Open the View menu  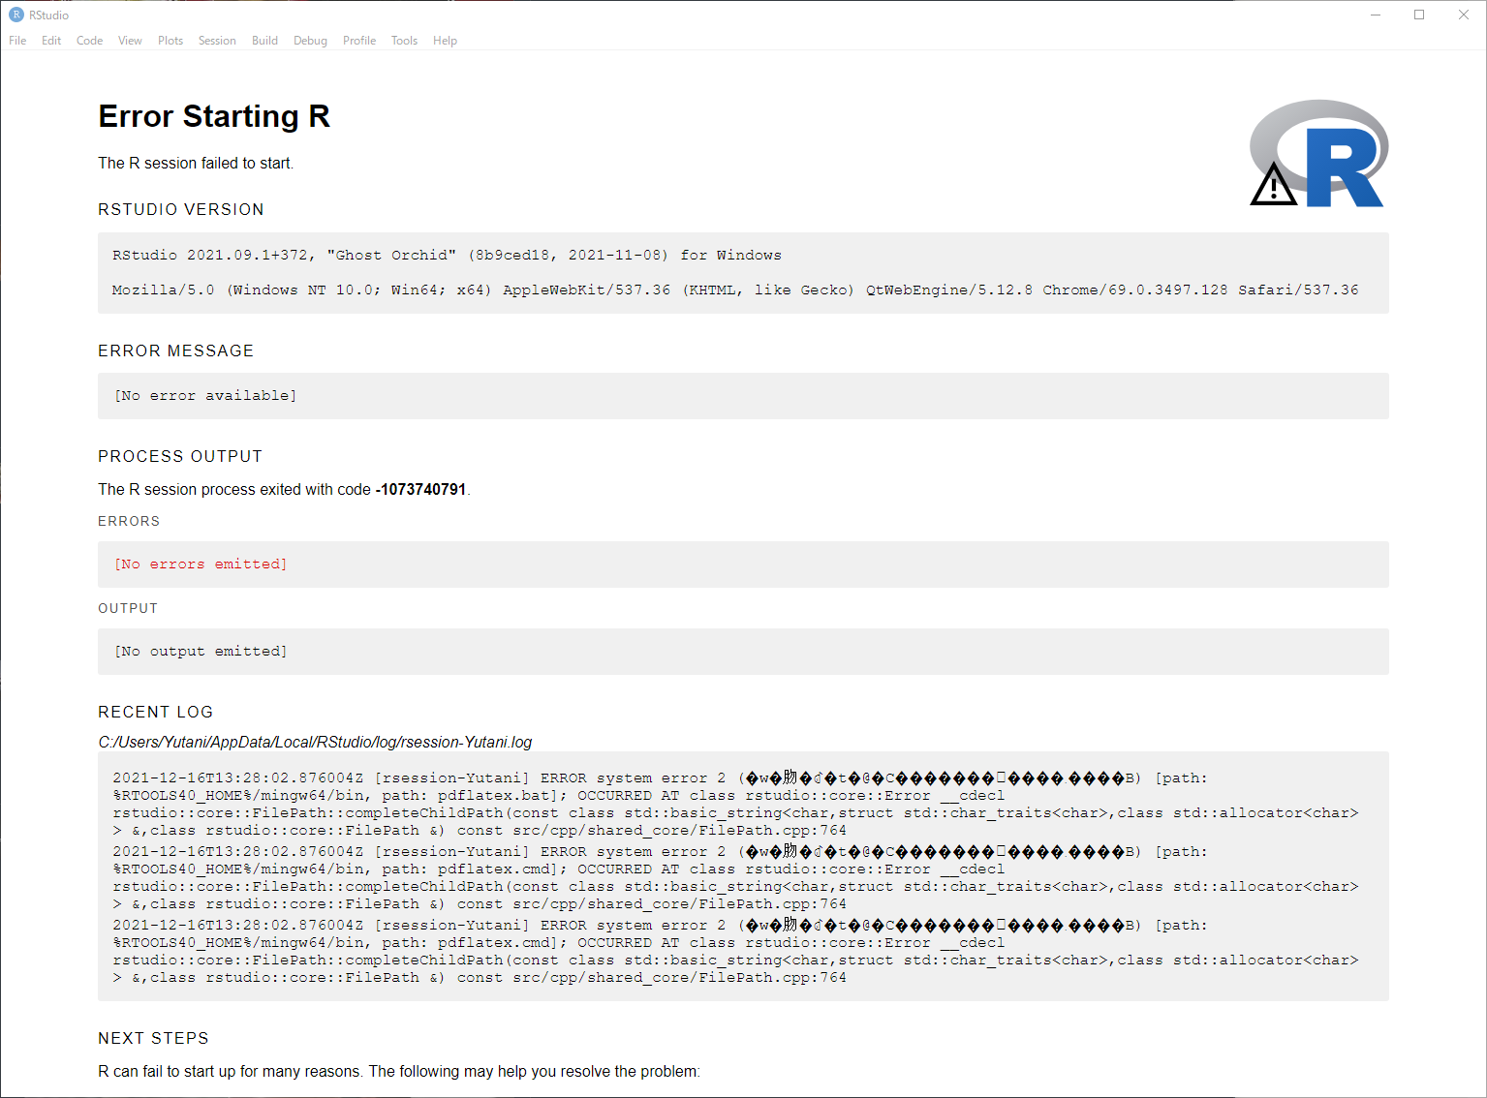[129, 41]
